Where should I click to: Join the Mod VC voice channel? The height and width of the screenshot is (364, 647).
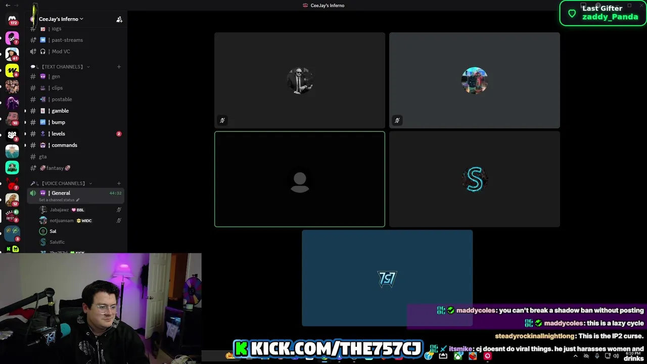coord(76,52)
